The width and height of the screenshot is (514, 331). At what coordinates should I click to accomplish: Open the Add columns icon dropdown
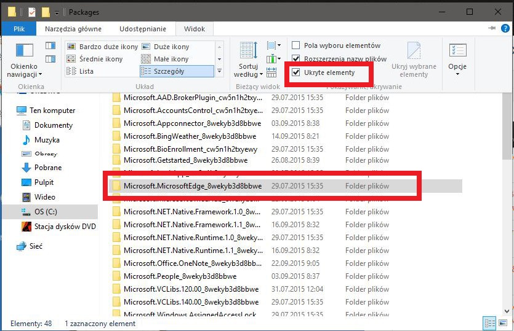(x=274, y=59)
